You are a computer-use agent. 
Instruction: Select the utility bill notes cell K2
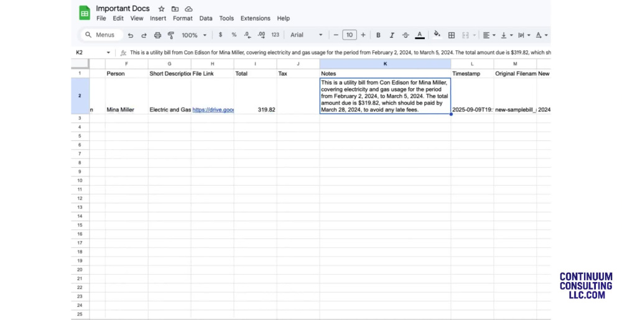(x=385, y=96)
